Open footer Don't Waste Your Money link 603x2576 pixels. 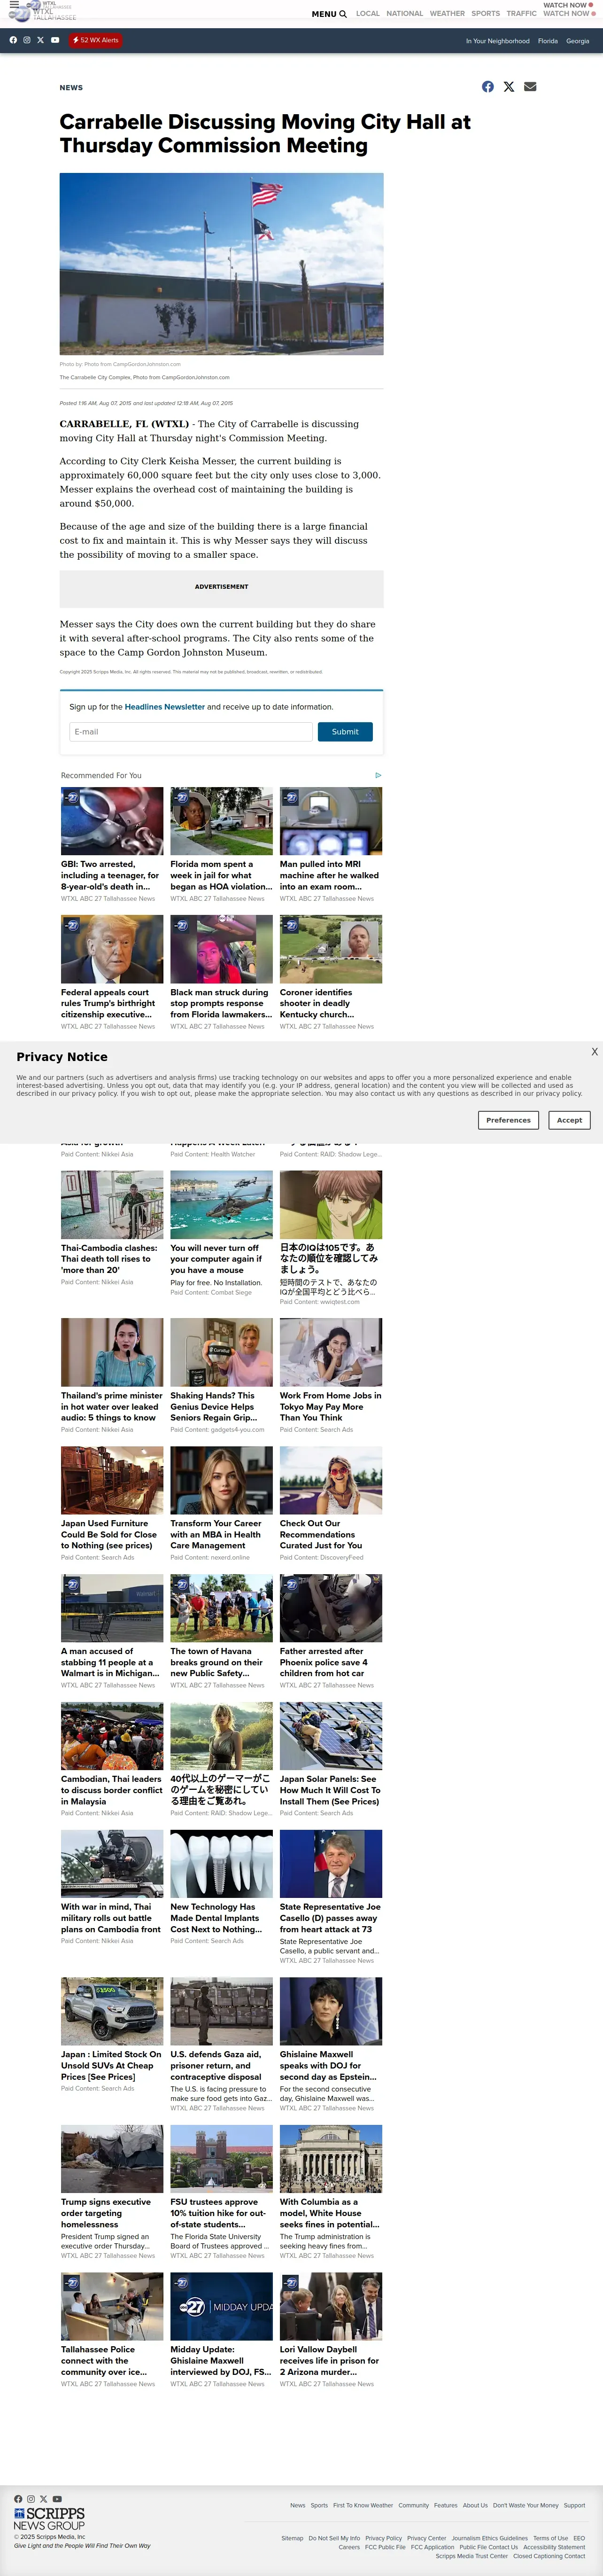[x=526, y=2505]
